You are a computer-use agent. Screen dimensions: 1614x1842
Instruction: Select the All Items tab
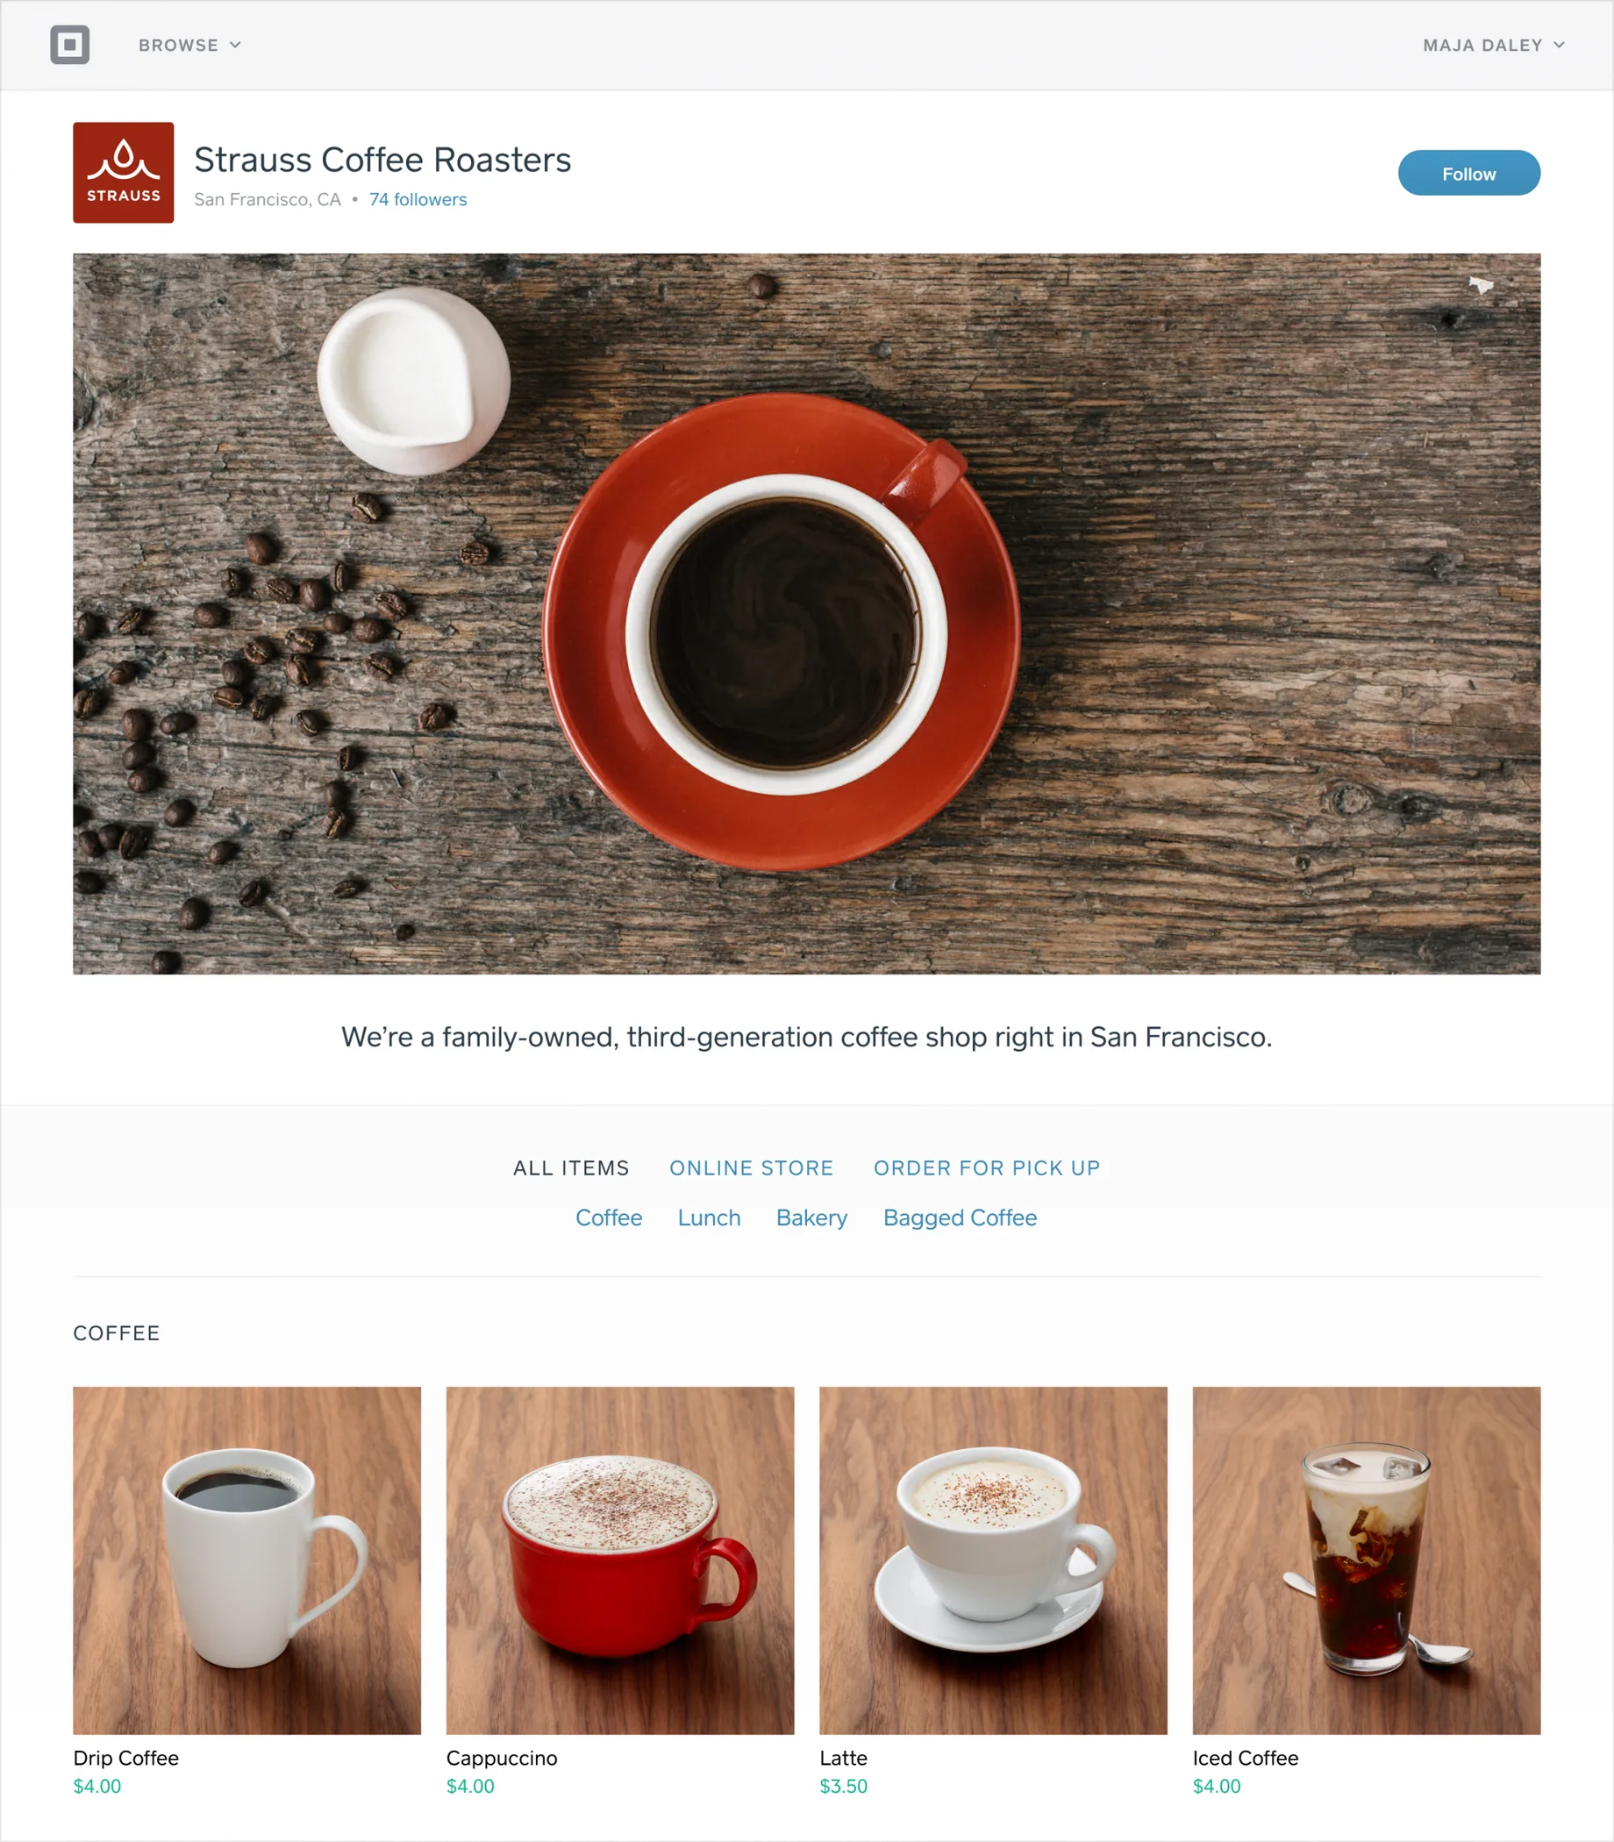[571, 1168]
